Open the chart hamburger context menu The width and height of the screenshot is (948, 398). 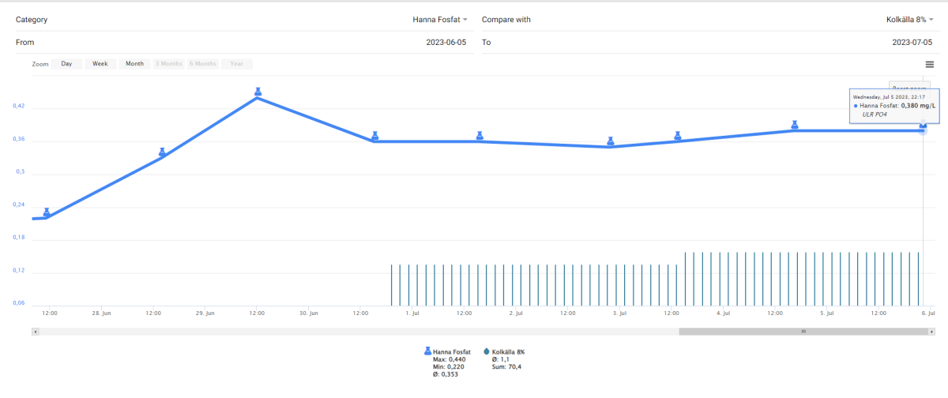click(930, 64)
